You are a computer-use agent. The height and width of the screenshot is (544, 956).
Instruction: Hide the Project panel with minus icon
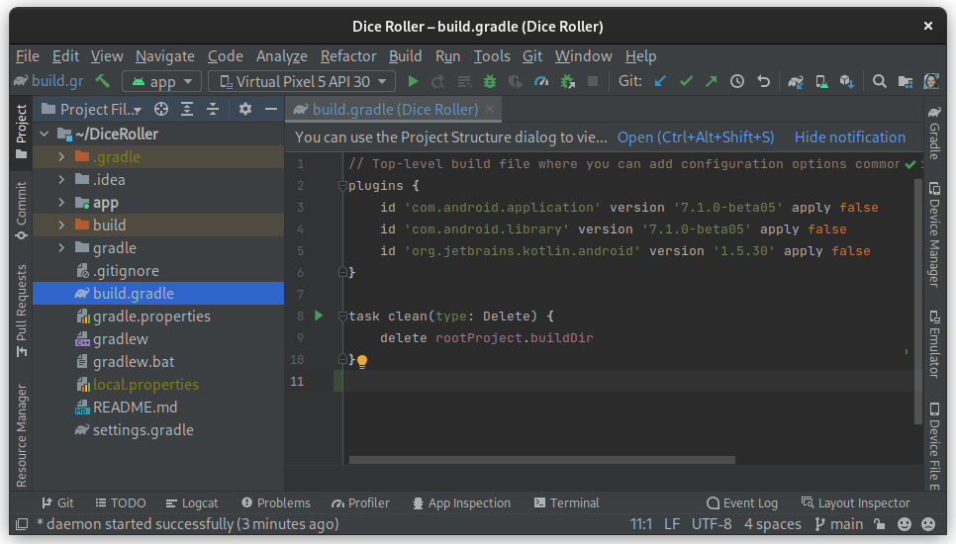[271, 109]
